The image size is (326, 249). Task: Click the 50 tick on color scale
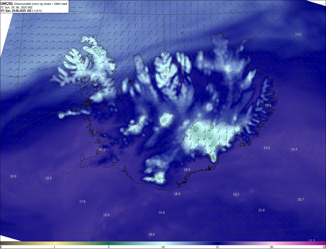(324, 247)
